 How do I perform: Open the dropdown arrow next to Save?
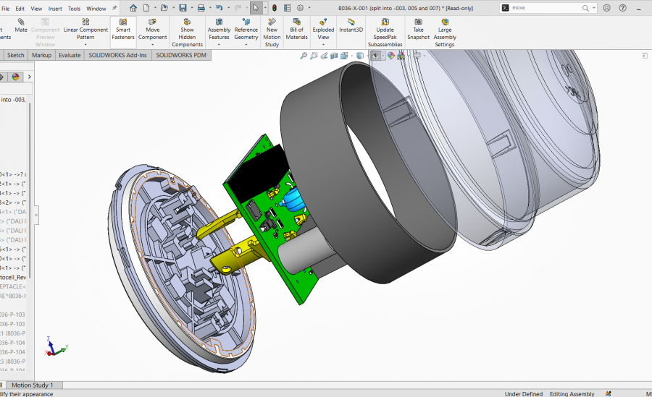coord(191,8)
